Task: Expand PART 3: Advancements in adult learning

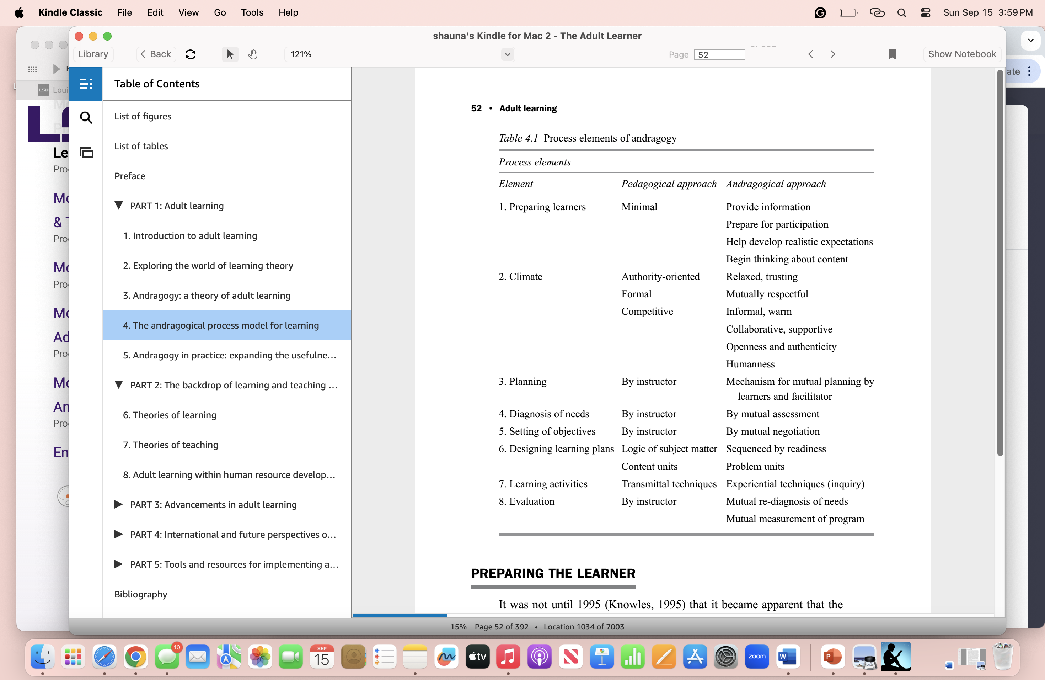Action: click(x=119, y=504)
